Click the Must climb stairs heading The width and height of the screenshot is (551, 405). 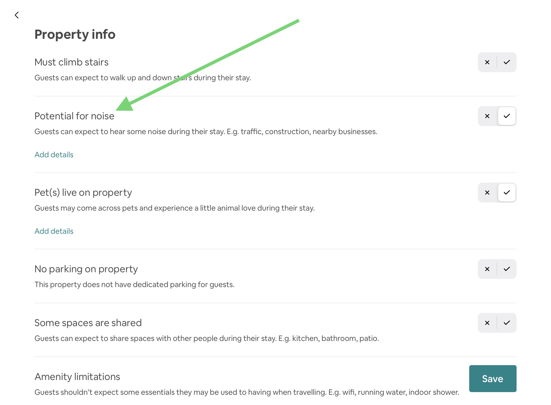71,62
